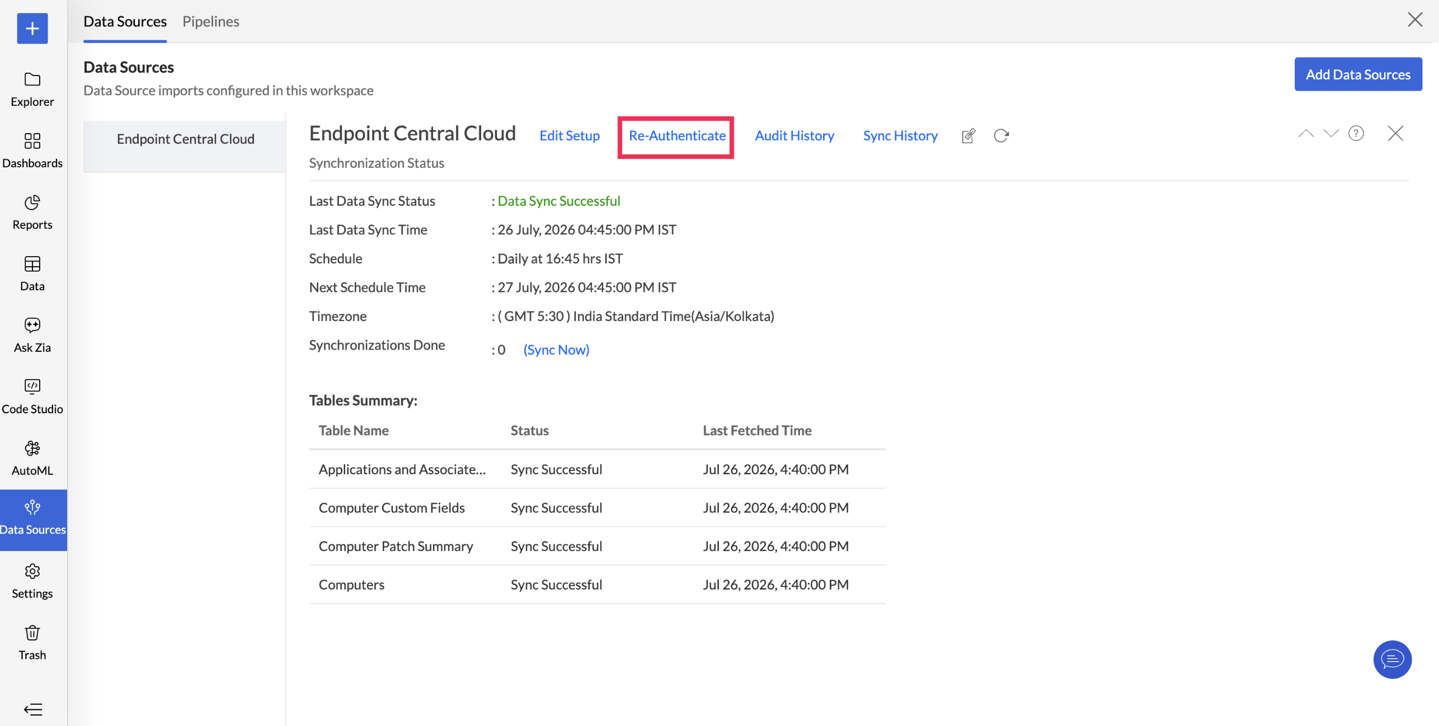The height and width of the screenshot is (726, 1439).
Task: Click the Computer Custom Fields table name
Action: [x=392, y=507]
